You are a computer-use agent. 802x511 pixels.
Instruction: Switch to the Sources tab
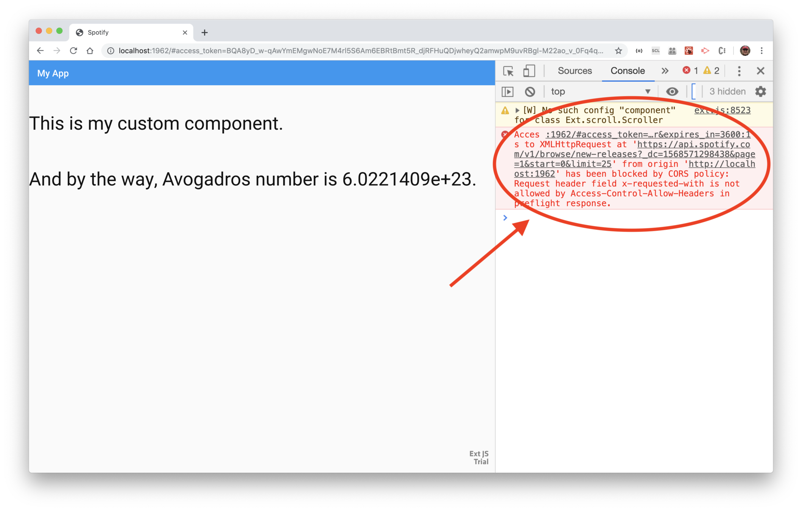[x=575, y=71]
